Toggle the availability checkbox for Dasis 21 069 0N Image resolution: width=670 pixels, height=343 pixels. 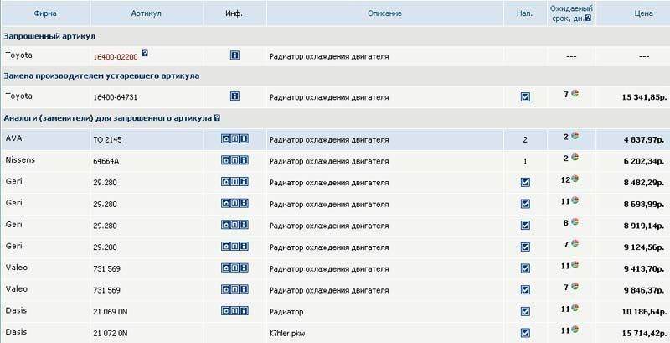(x=525, y=311)
